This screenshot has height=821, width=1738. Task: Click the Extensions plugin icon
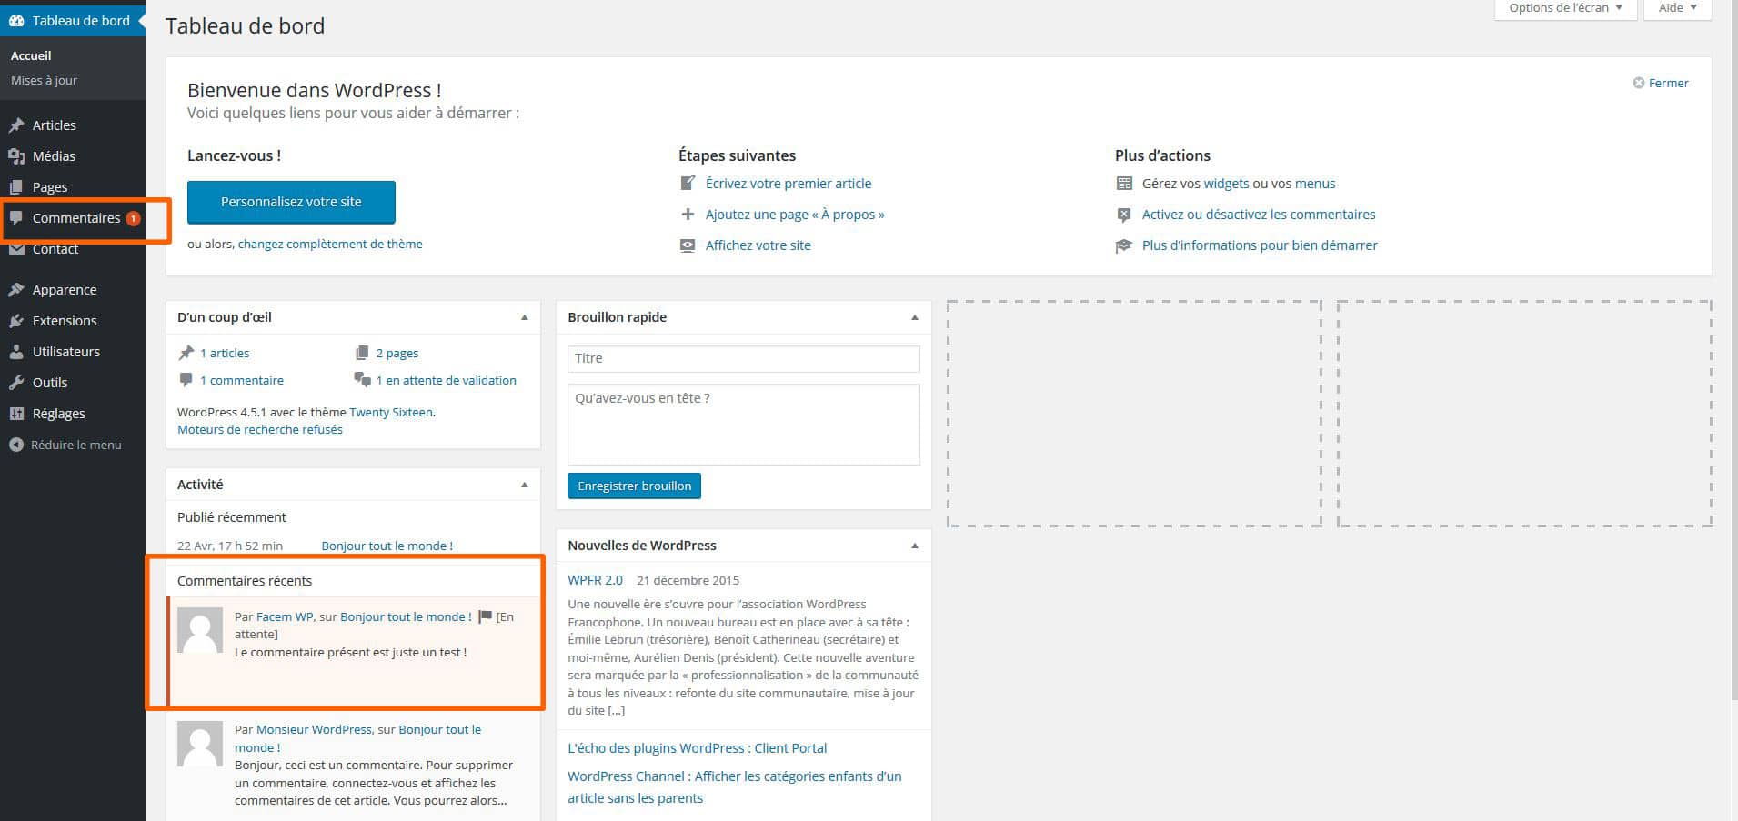tap(16, 321)
